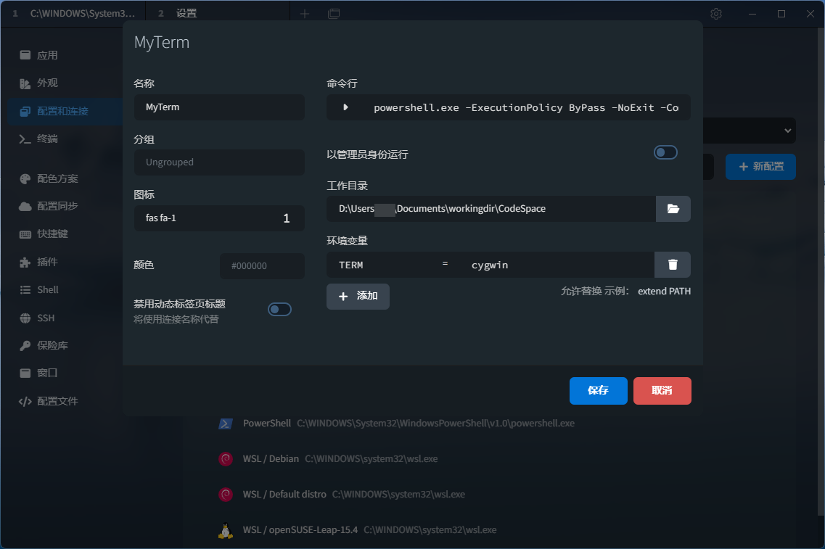This screenshot has width=825, height=549.
Task: Click the 快捷键 keyboard icon
Action: 25,234
